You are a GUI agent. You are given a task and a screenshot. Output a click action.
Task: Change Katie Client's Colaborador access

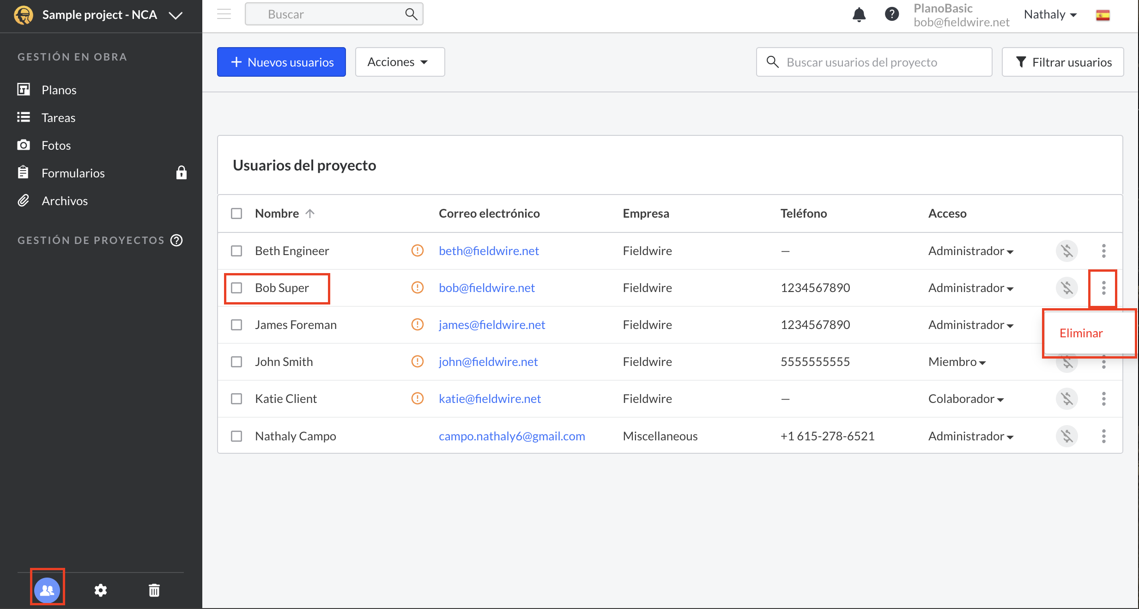click(966, 399)
